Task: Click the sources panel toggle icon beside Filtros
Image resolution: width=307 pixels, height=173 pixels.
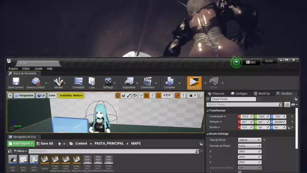Action: click(10, 151)
